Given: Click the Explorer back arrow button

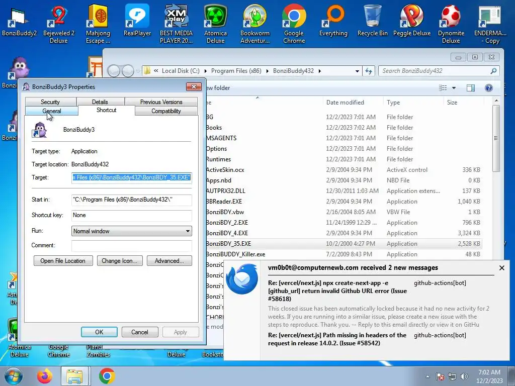Looking at the screenshot, I should point(114,71).
